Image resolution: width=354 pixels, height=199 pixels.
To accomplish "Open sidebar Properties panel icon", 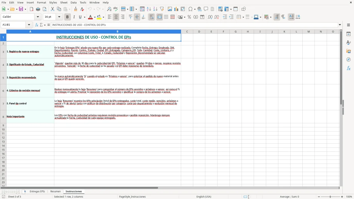I will point(348,34).
